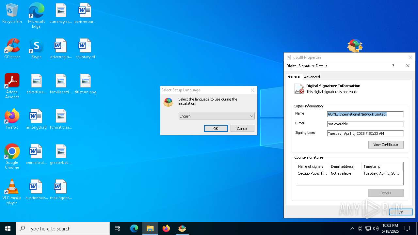Viewport: 418px width, 235px height.
Task: Open the notification center
Action: tap(407, 228)
